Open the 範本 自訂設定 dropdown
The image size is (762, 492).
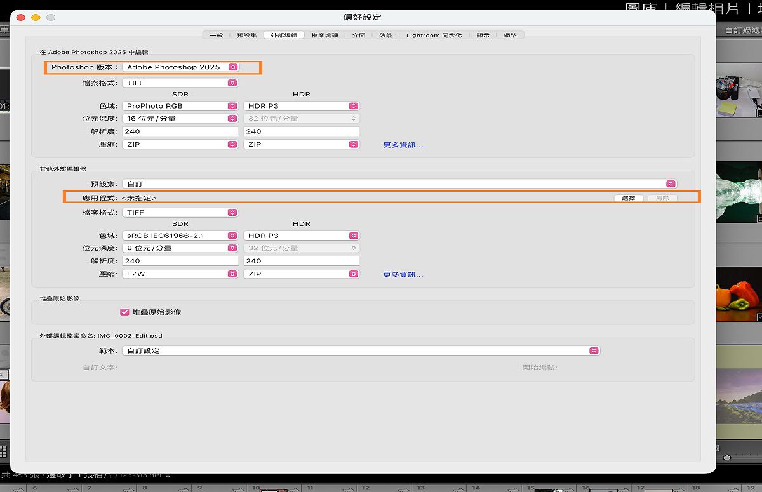point(361,350)
